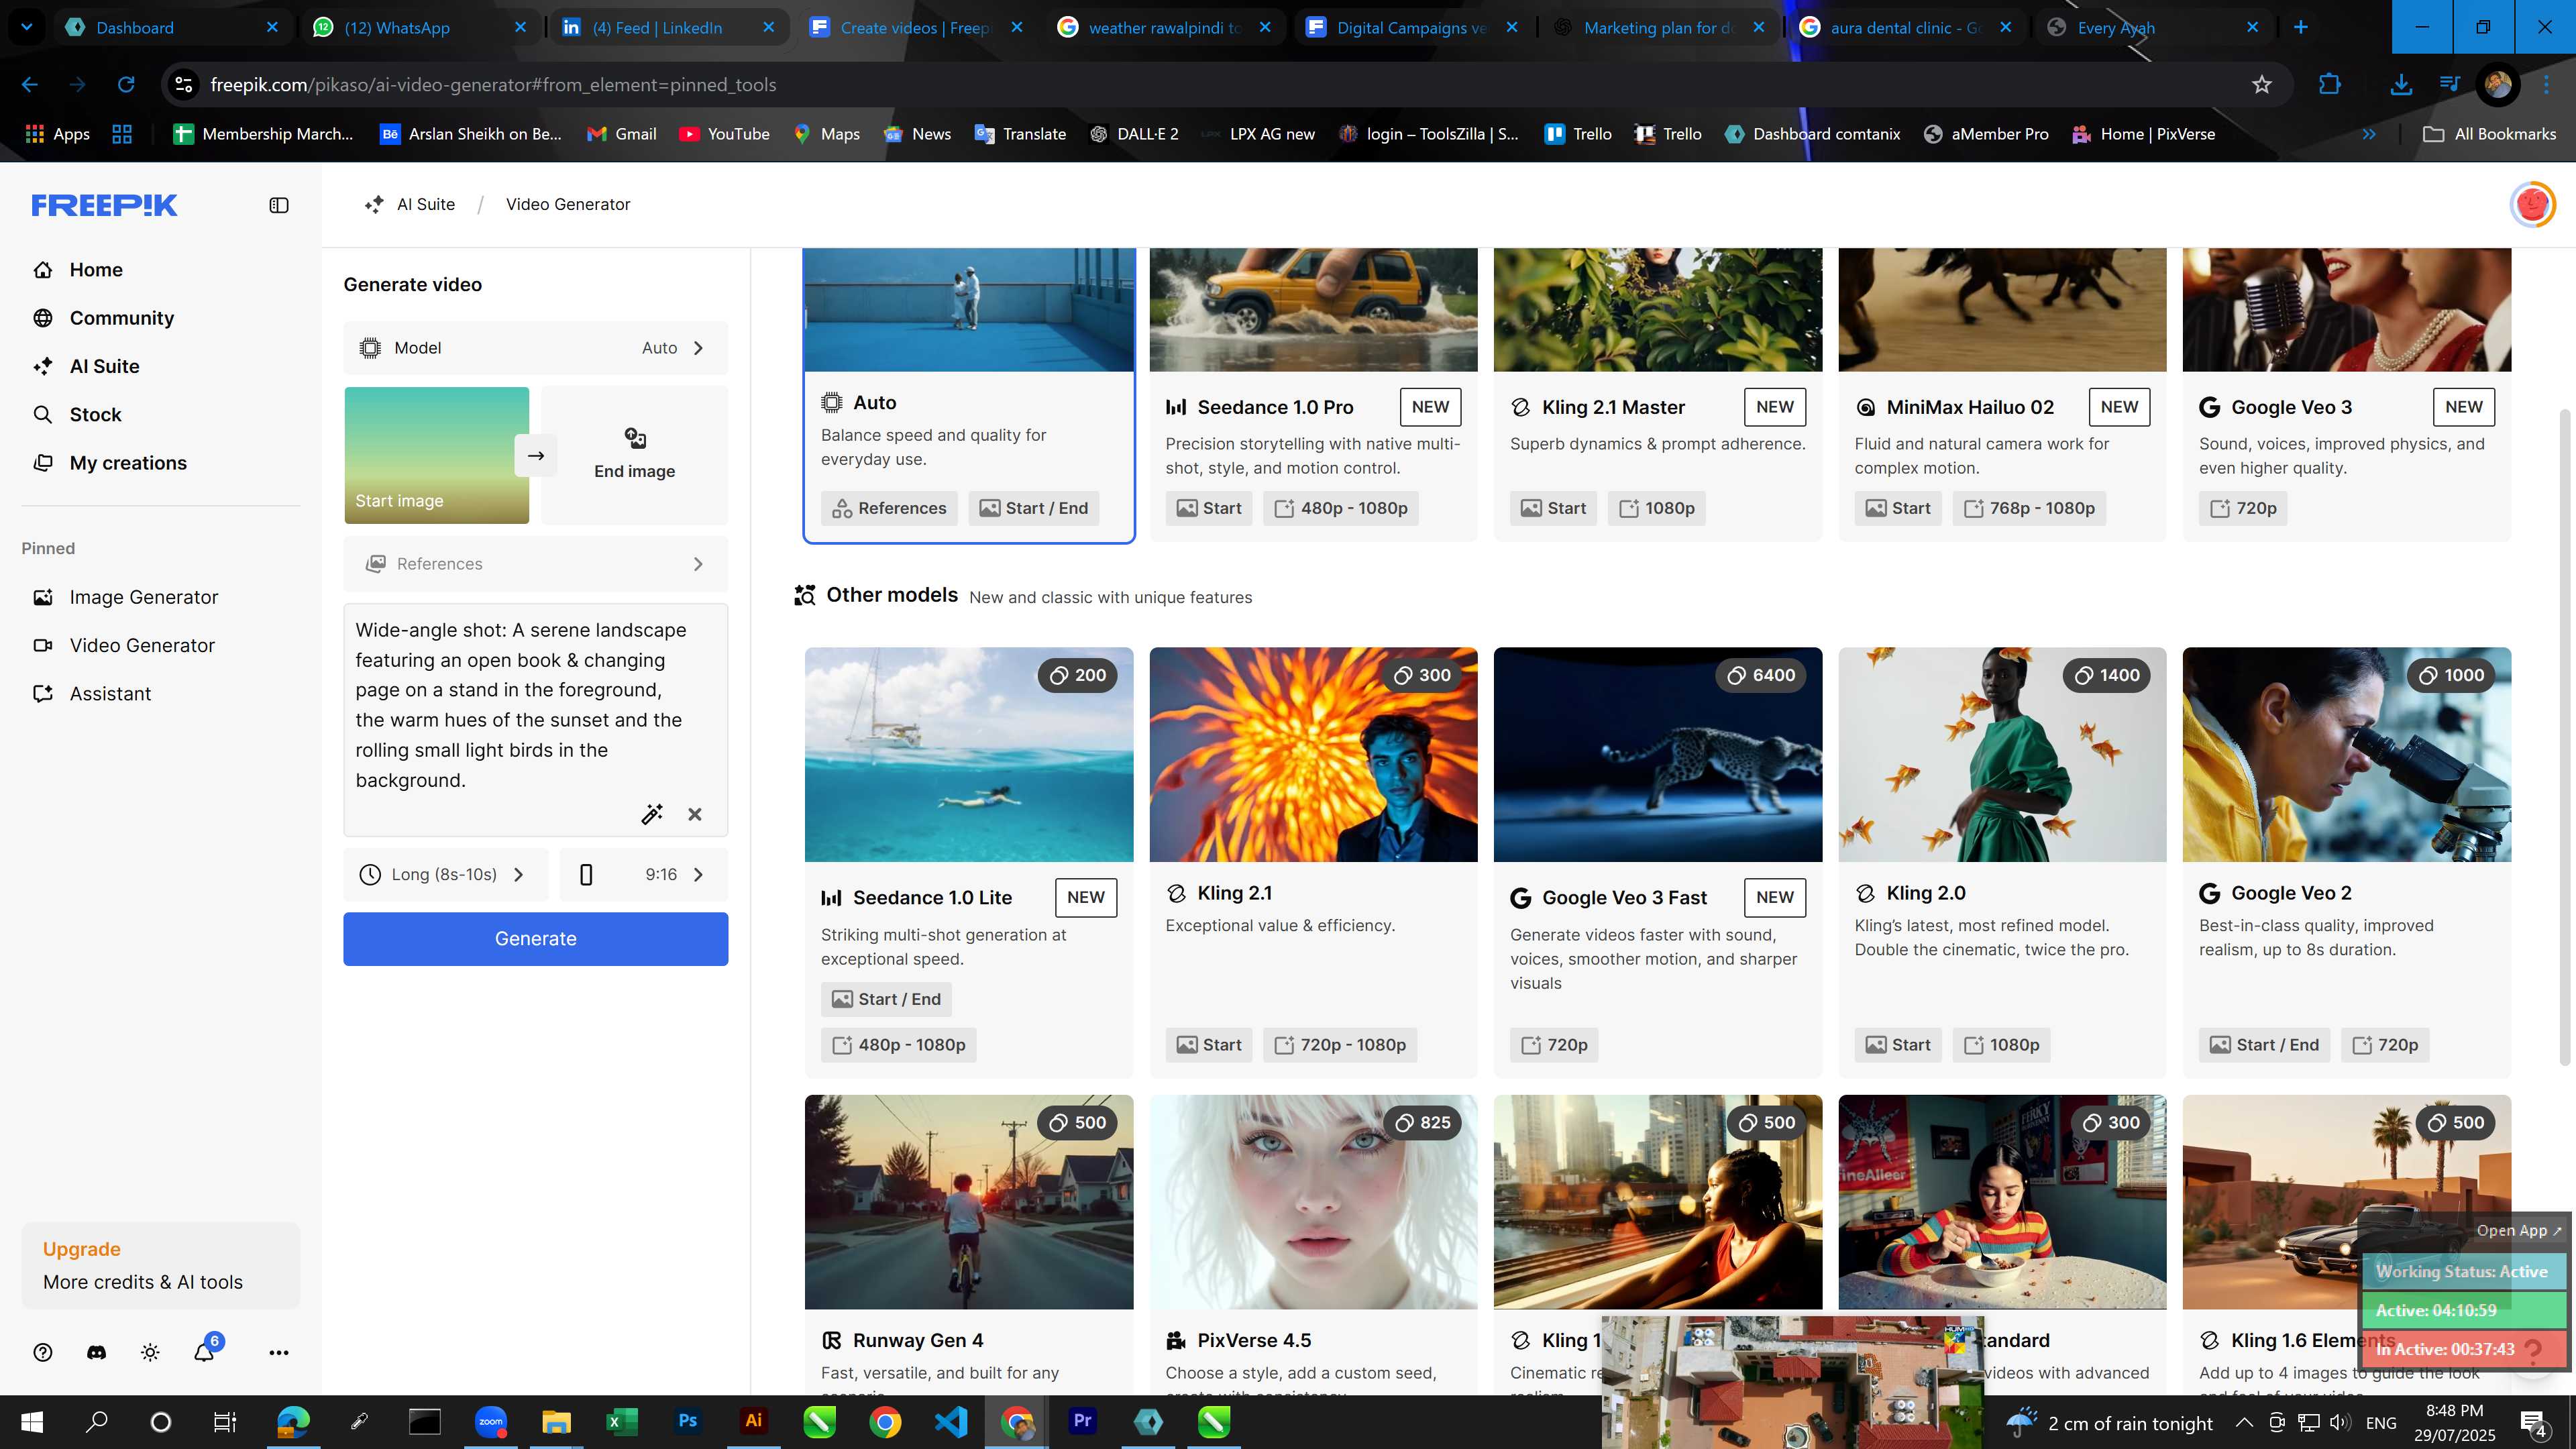2576x1449 pixels.
Task: Show hidden system tray icons
Action: pyautogui.click(x=2244, y=1422)
